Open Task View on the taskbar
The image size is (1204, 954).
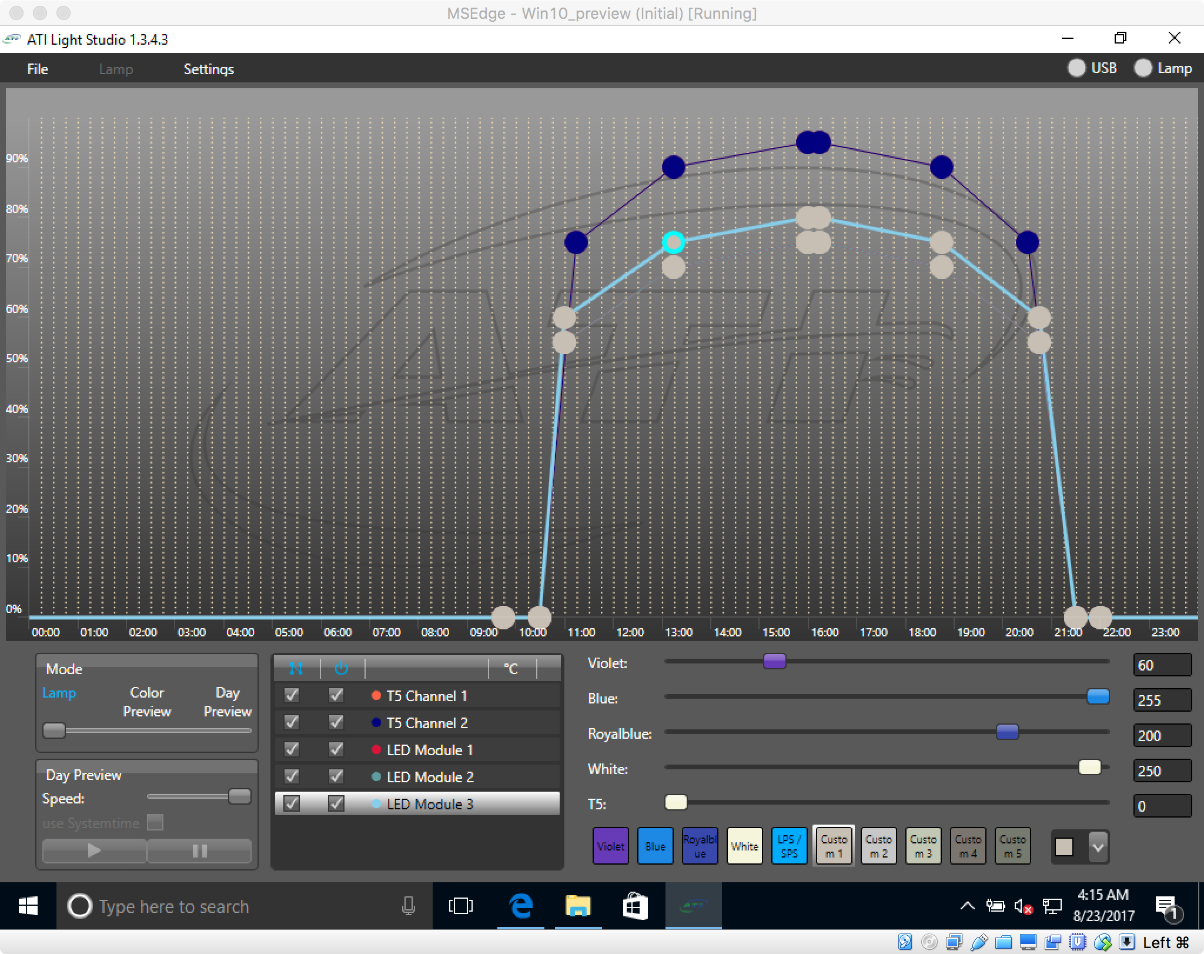coord(460,906)
